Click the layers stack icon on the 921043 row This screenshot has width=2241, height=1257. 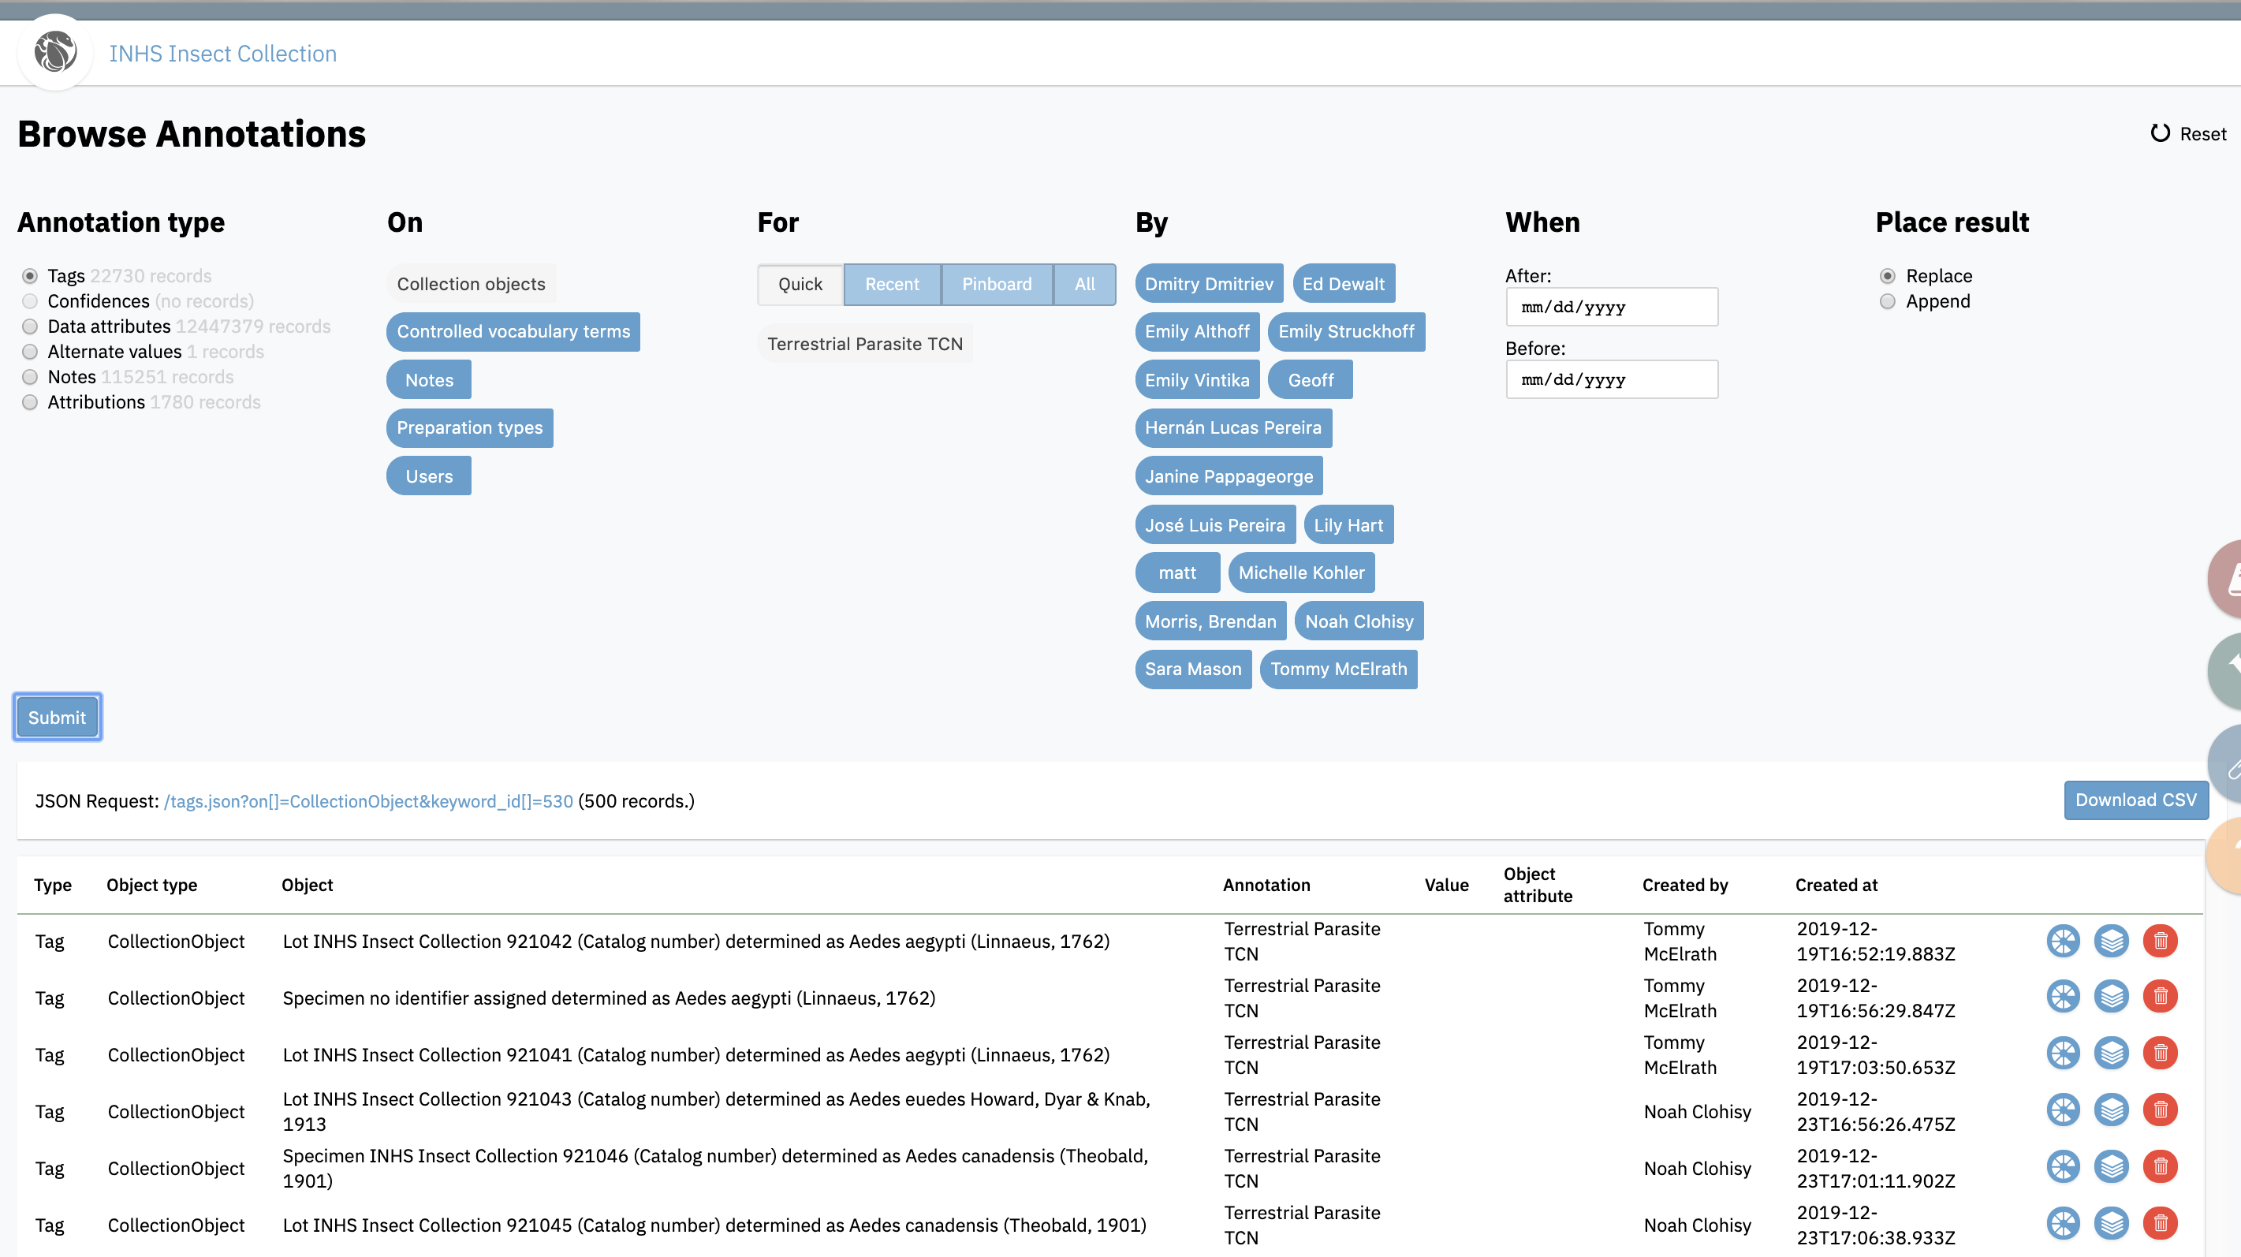click(x=2112, y=1110)
